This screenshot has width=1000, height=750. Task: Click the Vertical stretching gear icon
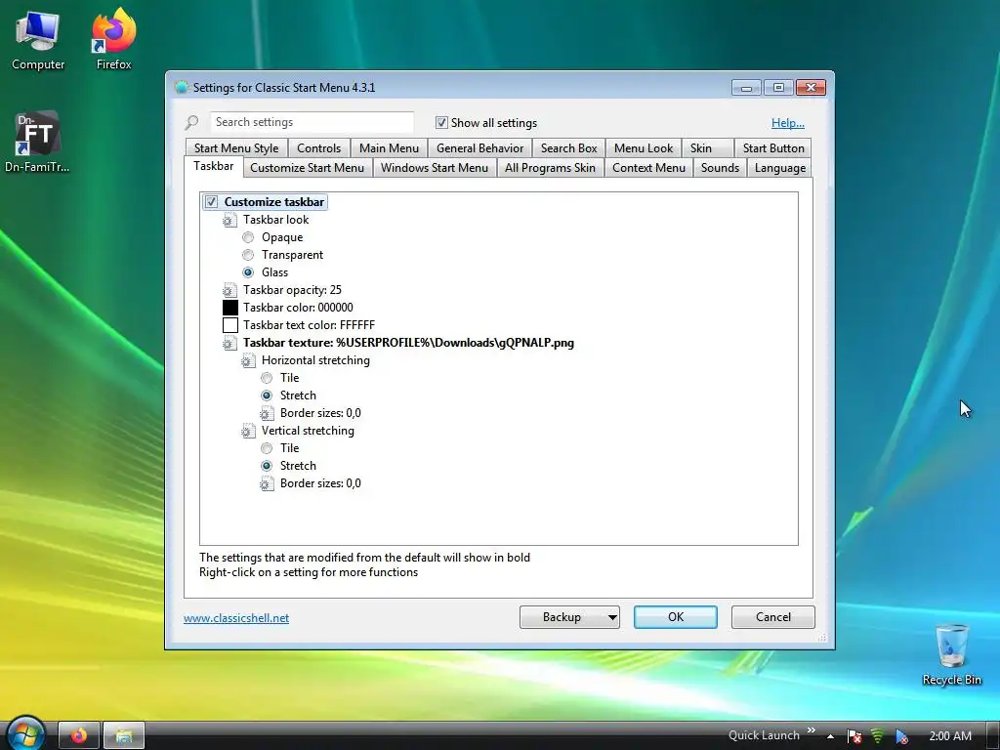tap(248, 431)
